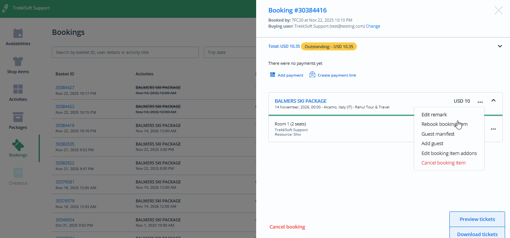The image size is (510, 238).
Task: Collapse the BALMERS SKI PACKAGE item panel
Action: 493,101
